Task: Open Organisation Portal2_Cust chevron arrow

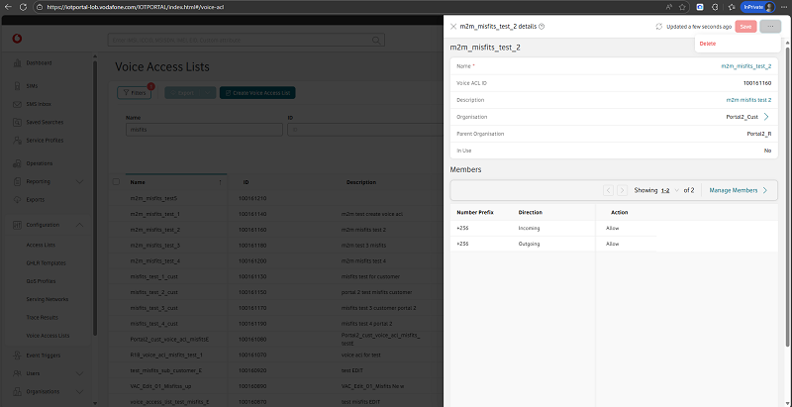Action: [x=765, y=117]
